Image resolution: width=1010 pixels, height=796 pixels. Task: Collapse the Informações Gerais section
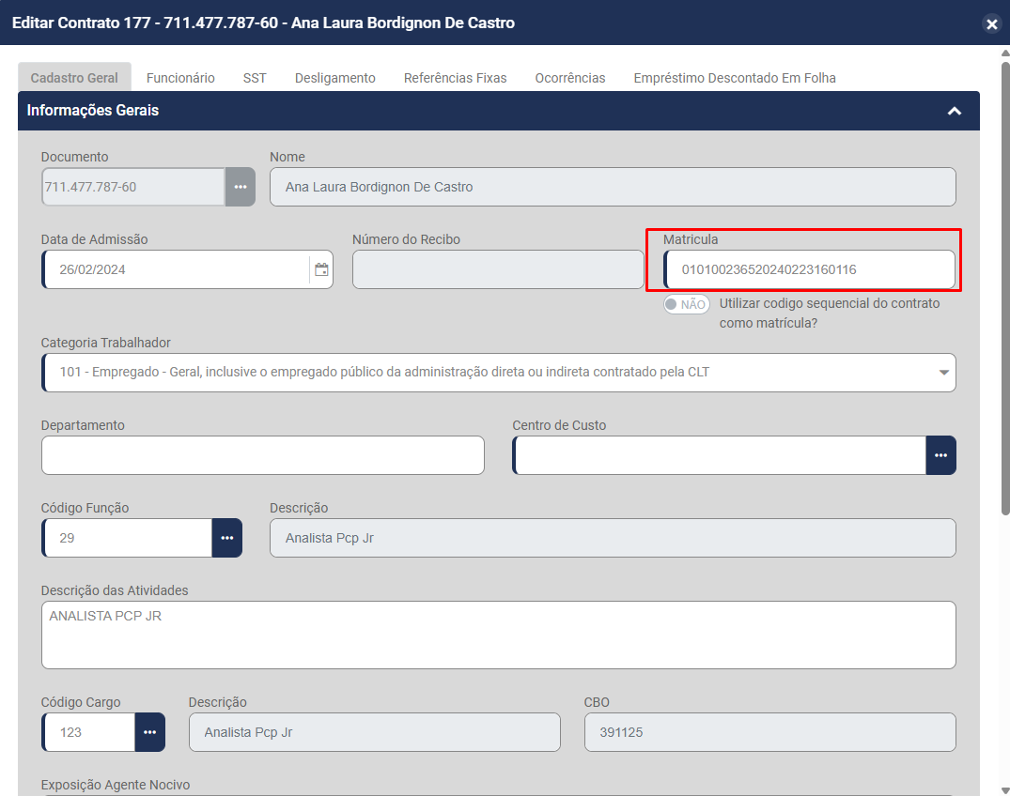pos(955,111)
